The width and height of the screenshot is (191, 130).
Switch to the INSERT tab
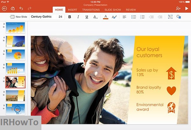pos(72,10)
